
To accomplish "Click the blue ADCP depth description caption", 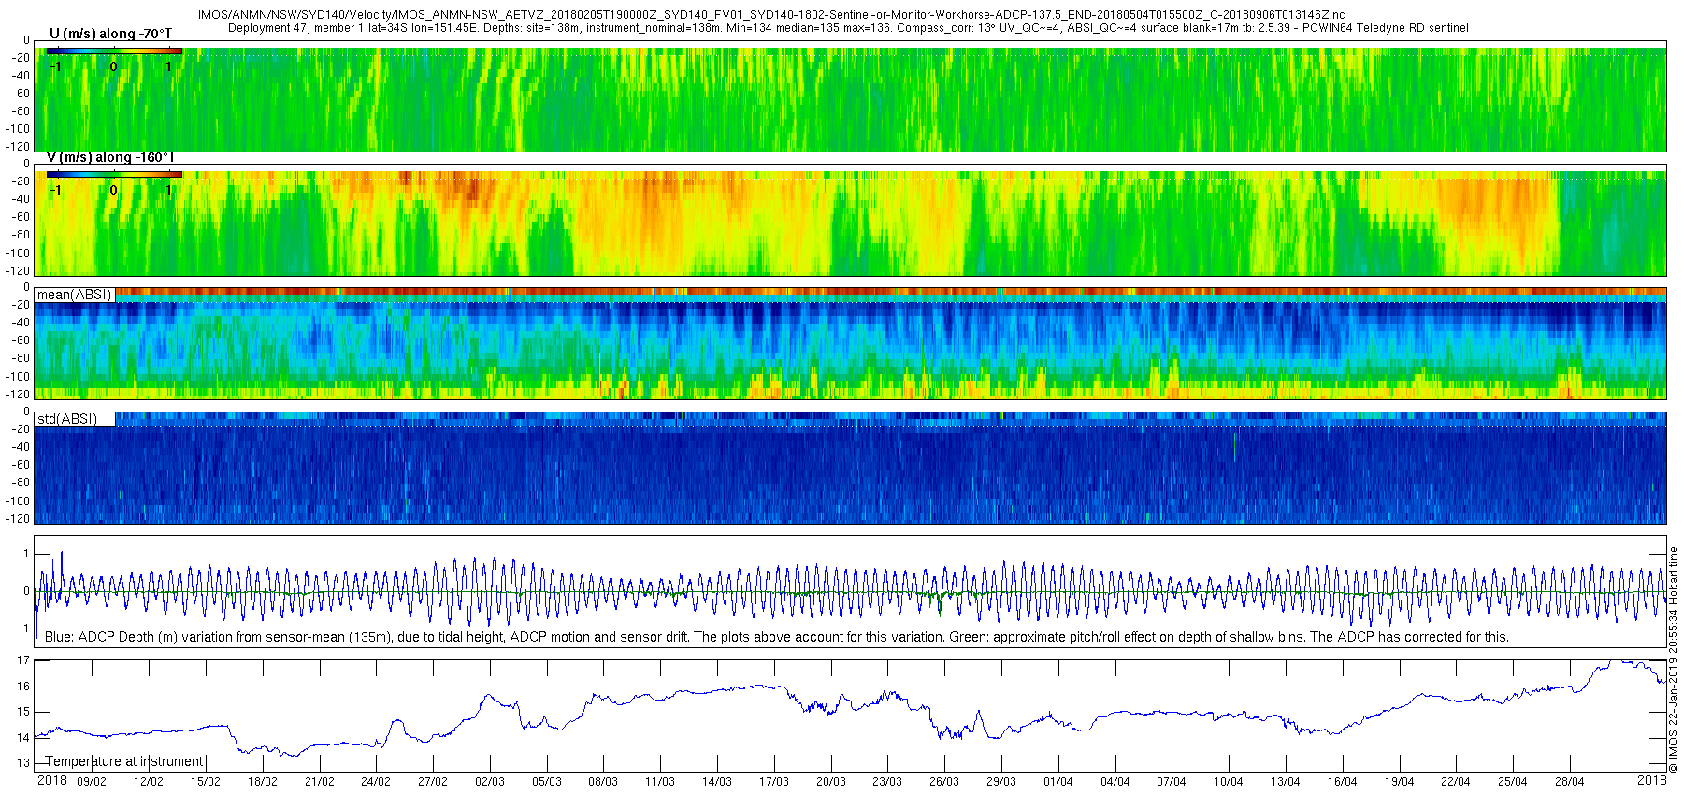I will point(776,637).
